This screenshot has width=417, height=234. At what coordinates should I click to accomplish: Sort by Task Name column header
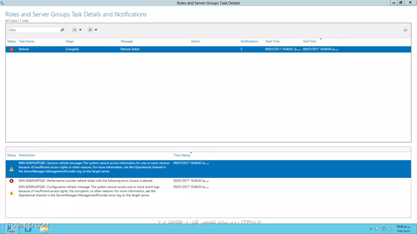click(x=26, y=41)
